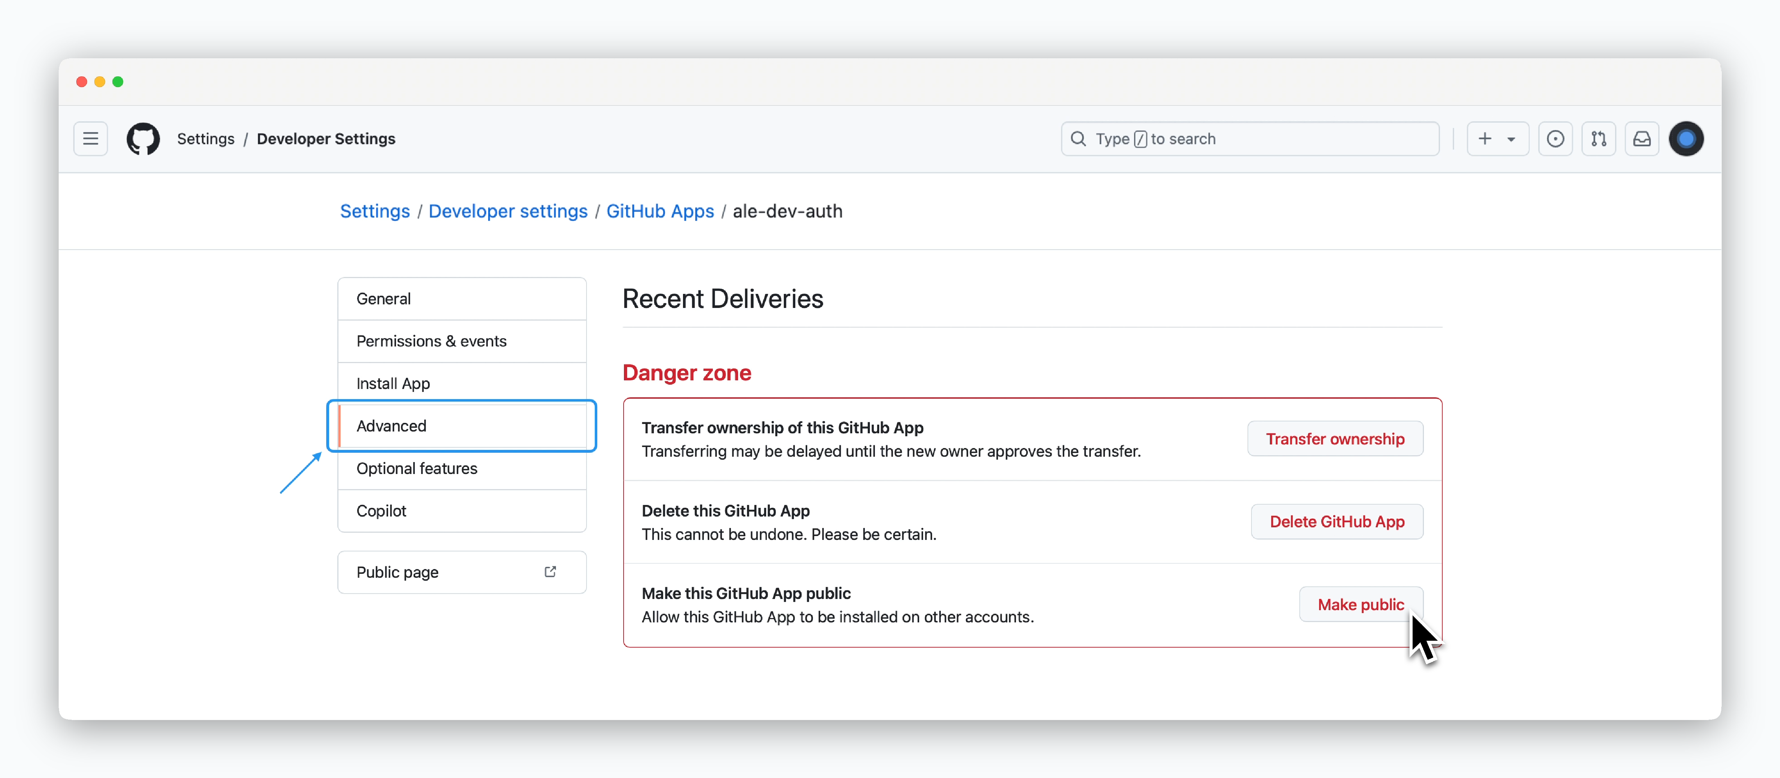Click the red close window button
Viewport: 1780px width, 778px height.
81,82
